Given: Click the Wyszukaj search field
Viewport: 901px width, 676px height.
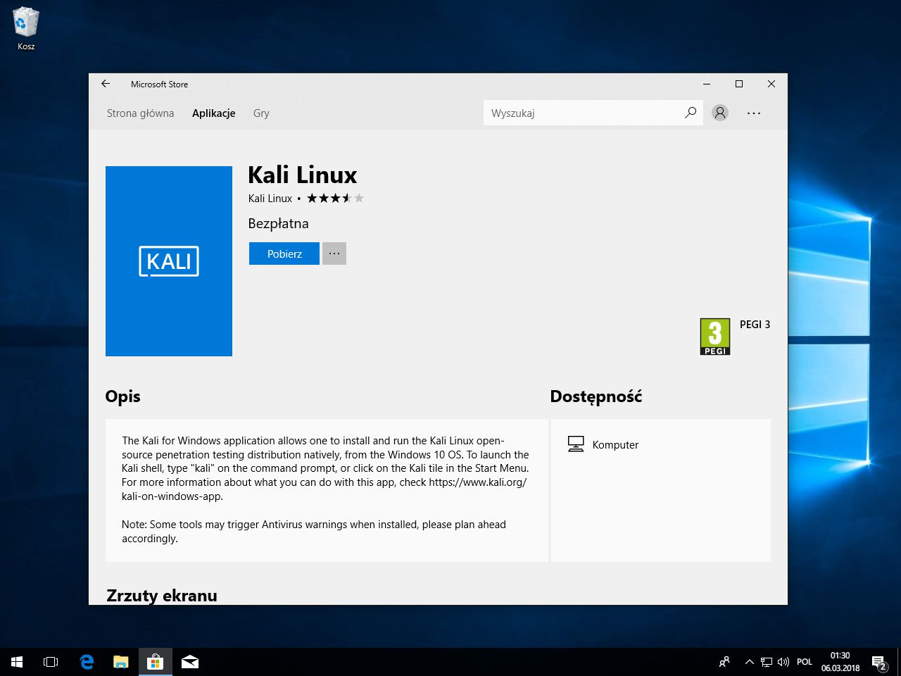Looking at the screenshot, I should [x=584, y=112].
